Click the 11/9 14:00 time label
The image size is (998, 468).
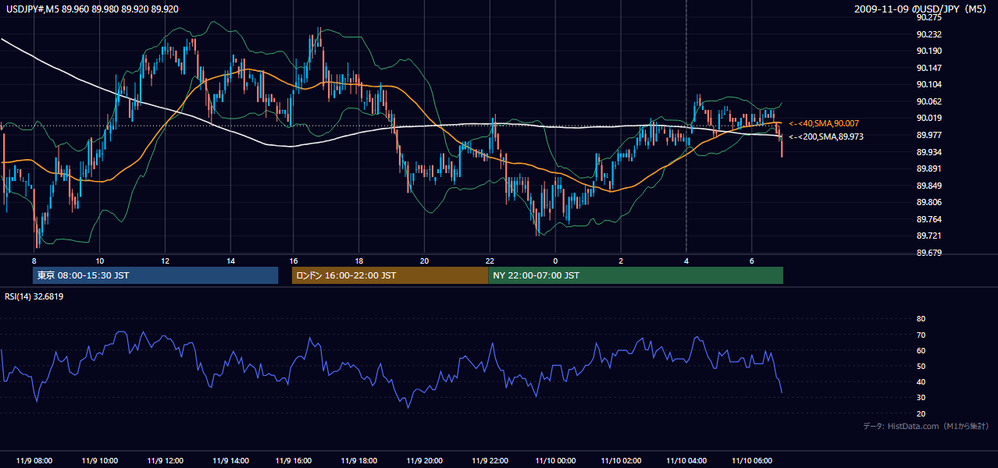tap(230, 460)
